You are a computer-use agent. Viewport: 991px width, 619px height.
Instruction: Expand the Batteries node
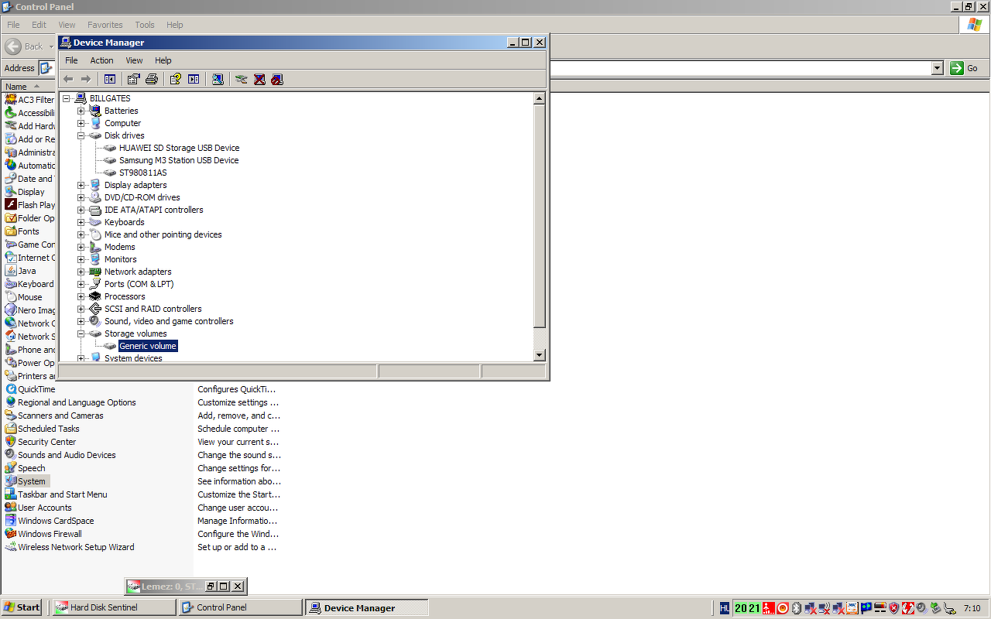click(81, 111)
